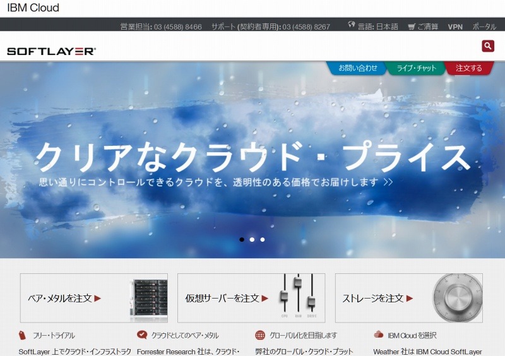The width and height of the screenshot is (505, 356).
Task: Select the first carousel slide dot
Action: [242, 239]
